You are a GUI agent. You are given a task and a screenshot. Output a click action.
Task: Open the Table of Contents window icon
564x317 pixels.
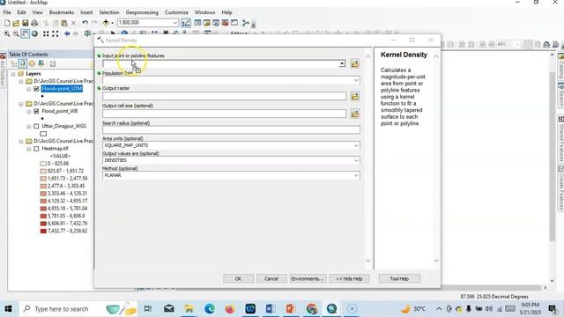(x=197, y=23)
